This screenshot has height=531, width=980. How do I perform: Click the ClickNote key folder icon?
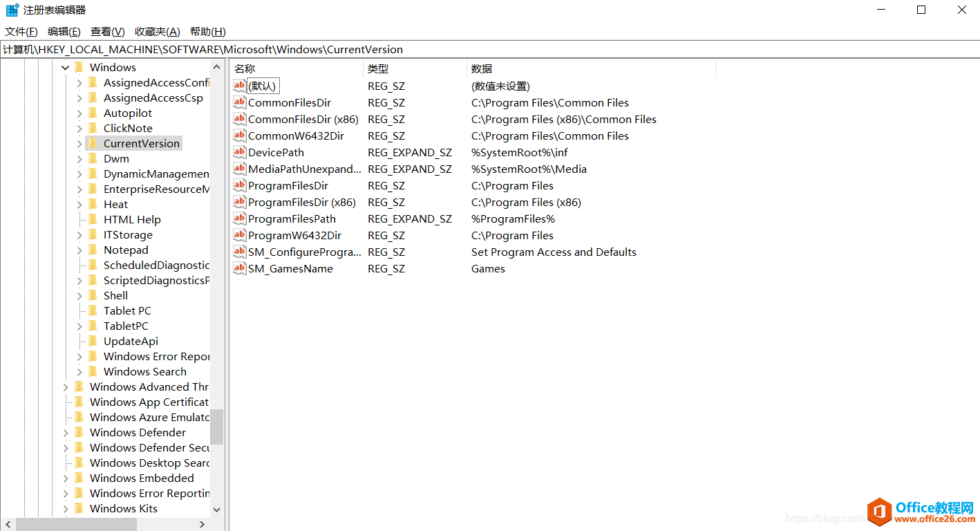coord(93,128)
